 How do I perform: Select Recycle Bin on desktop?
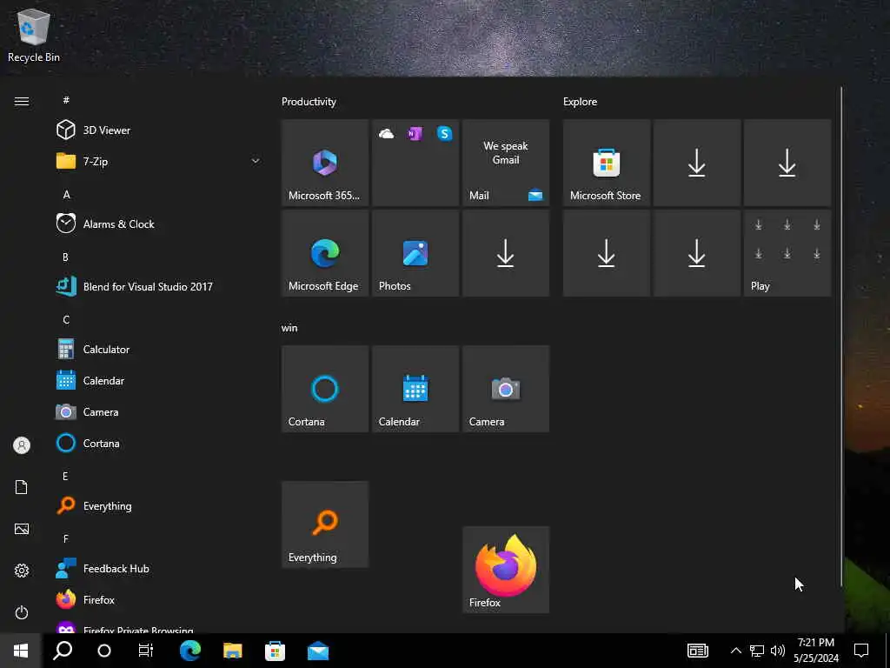pyautogui.click(x=34, y=35)
